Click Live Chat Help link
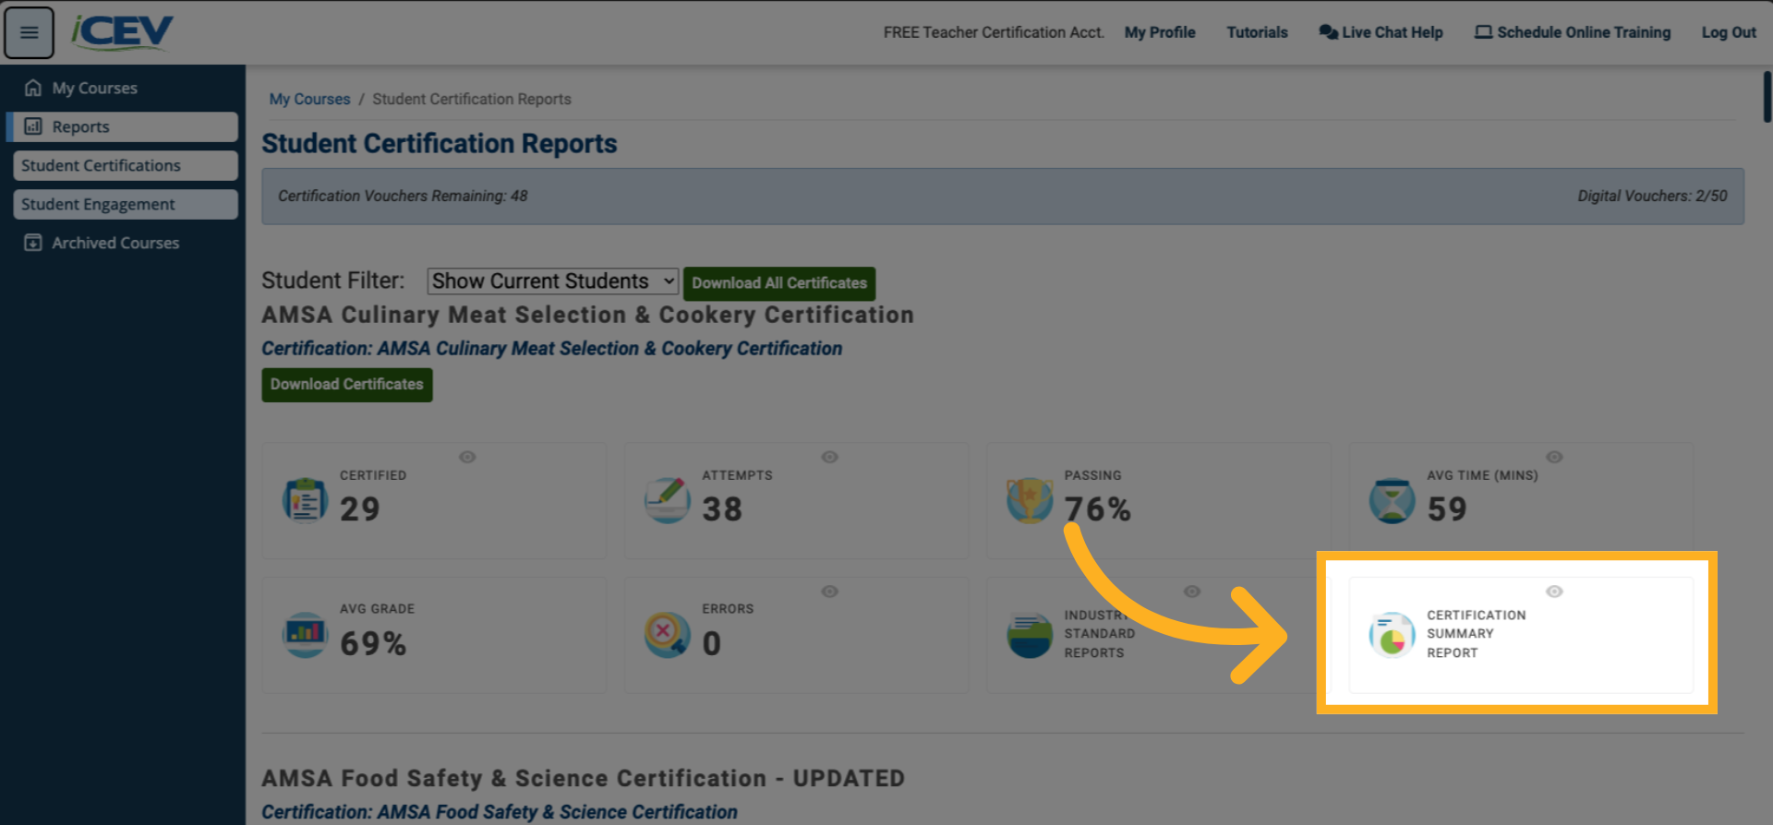The height and width of the screenshot is (825, 1773). 1381,32
